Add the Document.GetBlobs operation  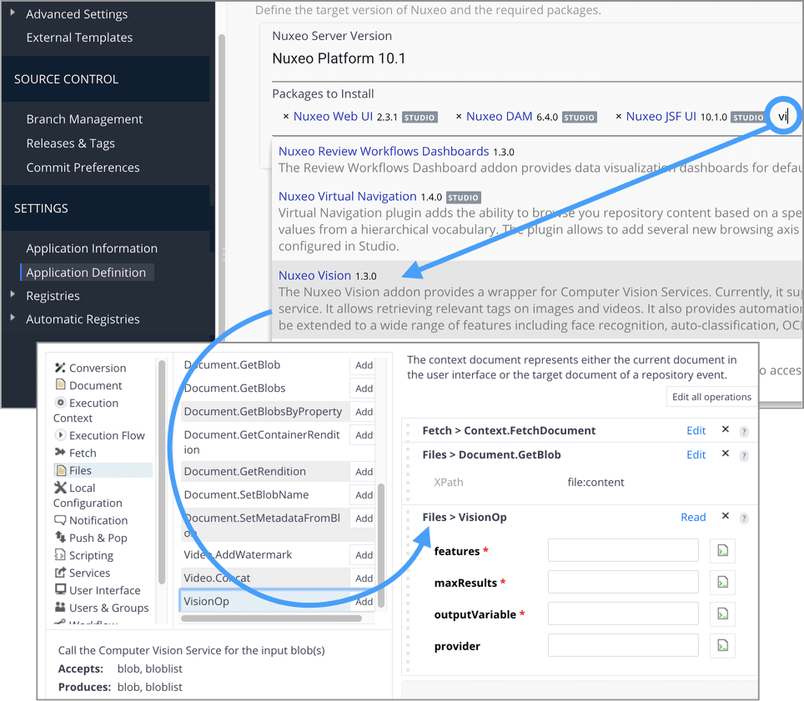[x=364, y=388]
